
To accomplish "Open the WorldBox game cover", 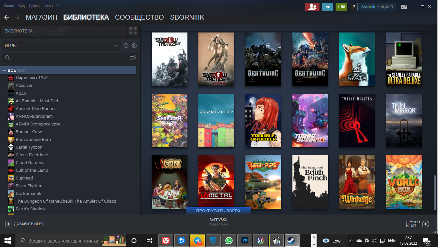I will click(x=404, y=182).
